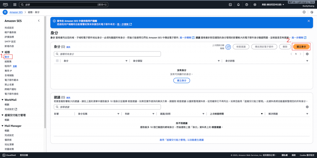Open the top bar settings gear
Image resolution: width=317 pixels, height=158 pixels.
coord(255,4)
